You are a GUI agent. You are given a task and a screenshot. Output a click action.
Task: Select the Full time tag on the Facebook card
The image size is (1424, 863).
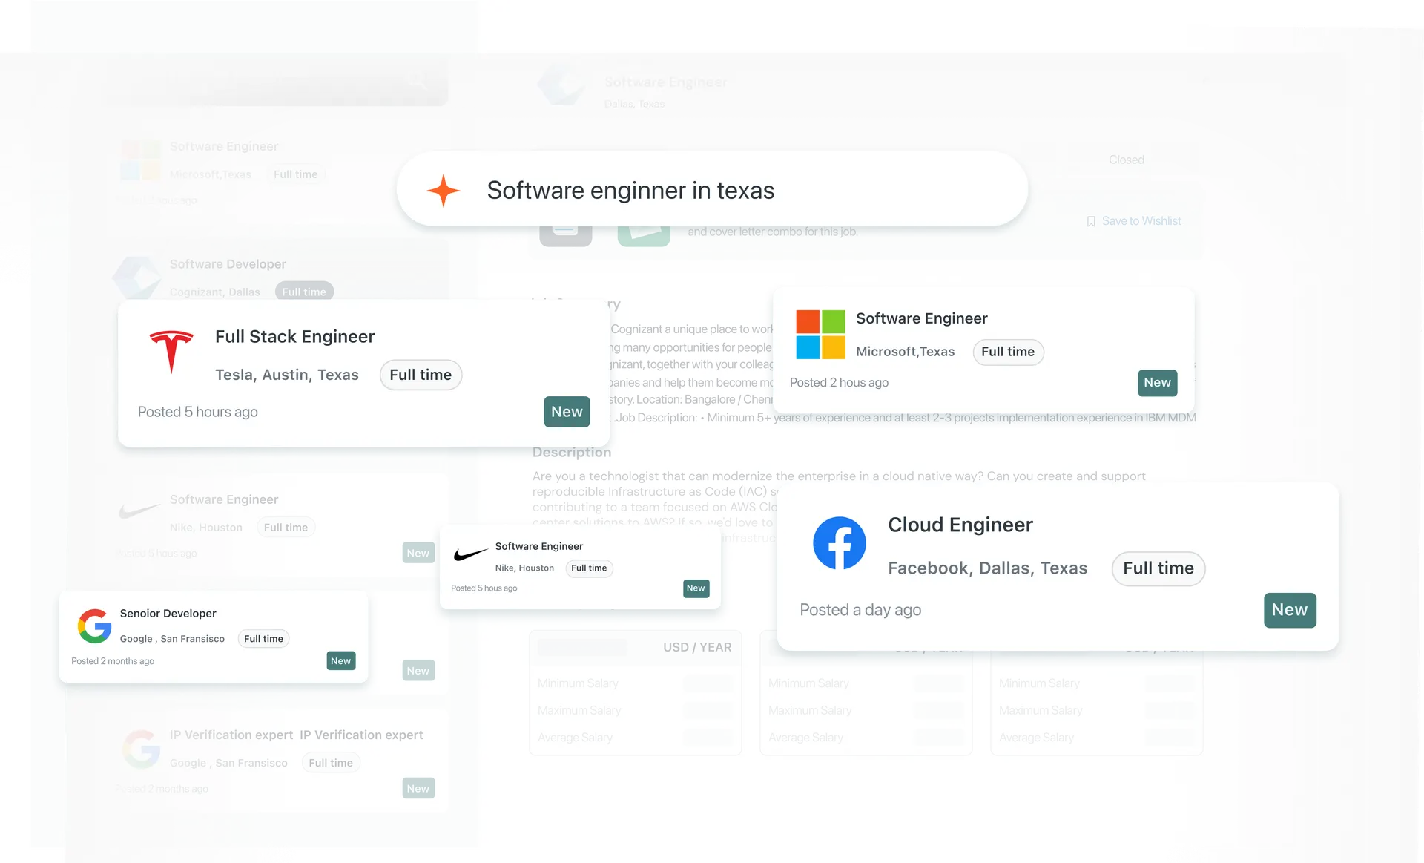point(1158,568)
